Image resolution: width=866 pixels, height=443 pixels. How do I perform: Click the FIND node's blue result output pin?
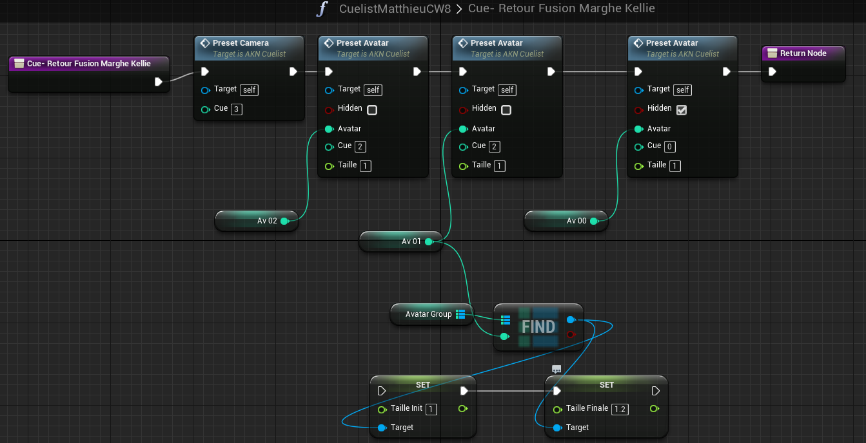(570, 320)
